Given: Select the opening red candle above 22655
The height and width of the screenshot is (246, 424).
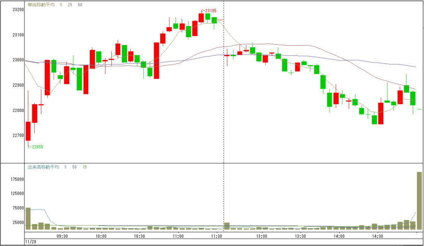Looking at the screenshot, I should [28, 131].
